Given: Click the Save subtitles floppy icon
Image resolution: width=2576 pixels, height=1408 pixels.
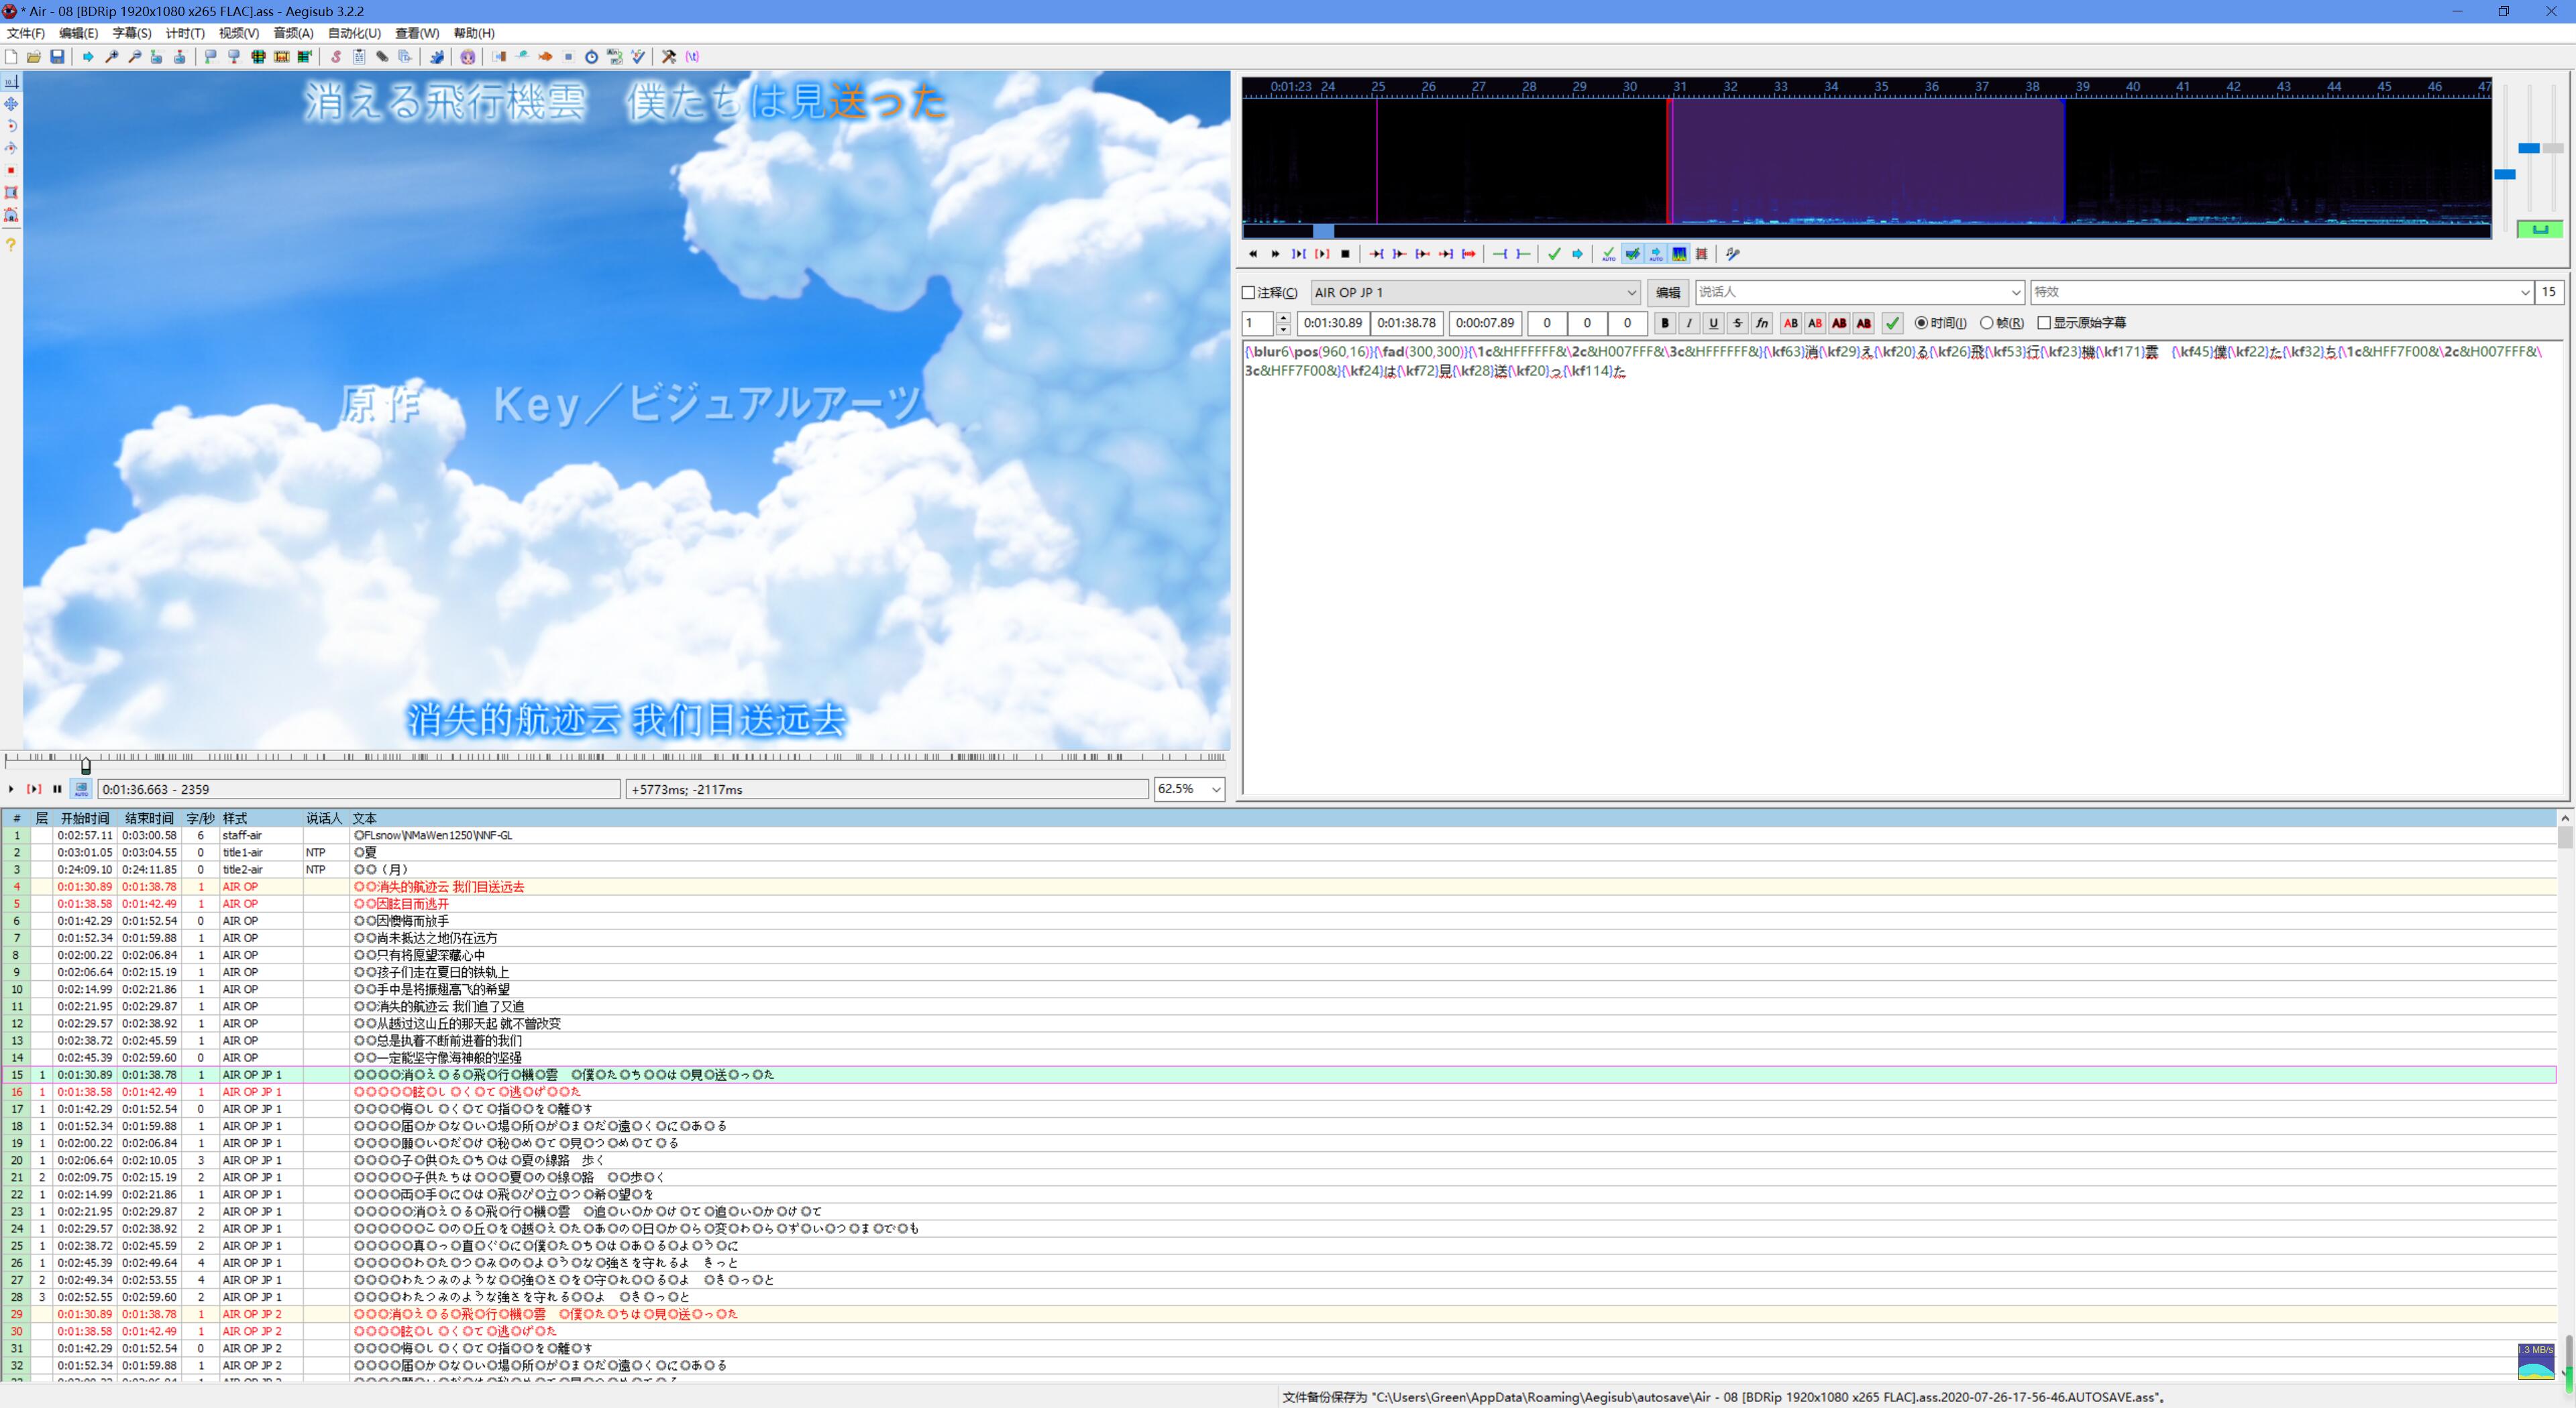Looking at the screenshot, I should coord(58,57).
